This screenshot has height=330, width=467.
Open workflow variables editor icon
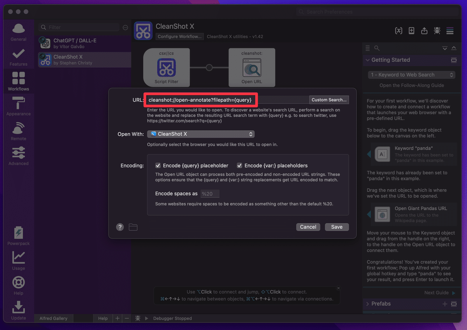[399, 31]
